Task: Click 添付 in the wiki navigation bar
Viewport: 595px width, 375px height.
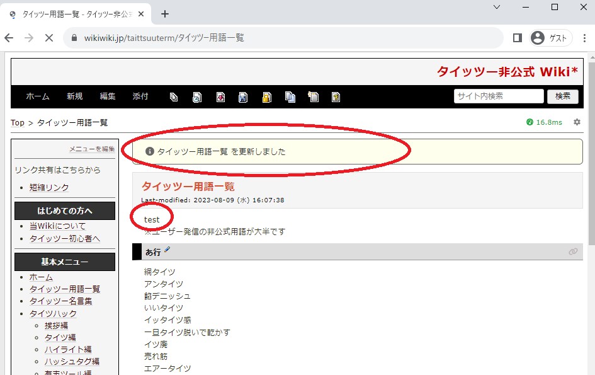Action: (140, 96)
